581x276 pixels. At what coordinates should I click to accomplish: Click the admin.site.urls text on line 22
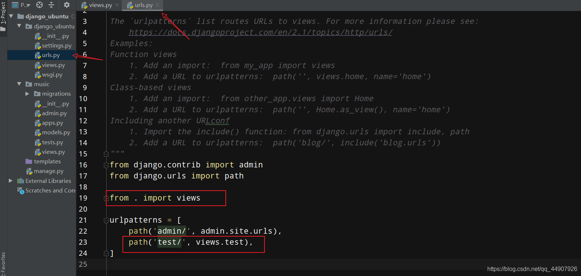click(236, 231)
